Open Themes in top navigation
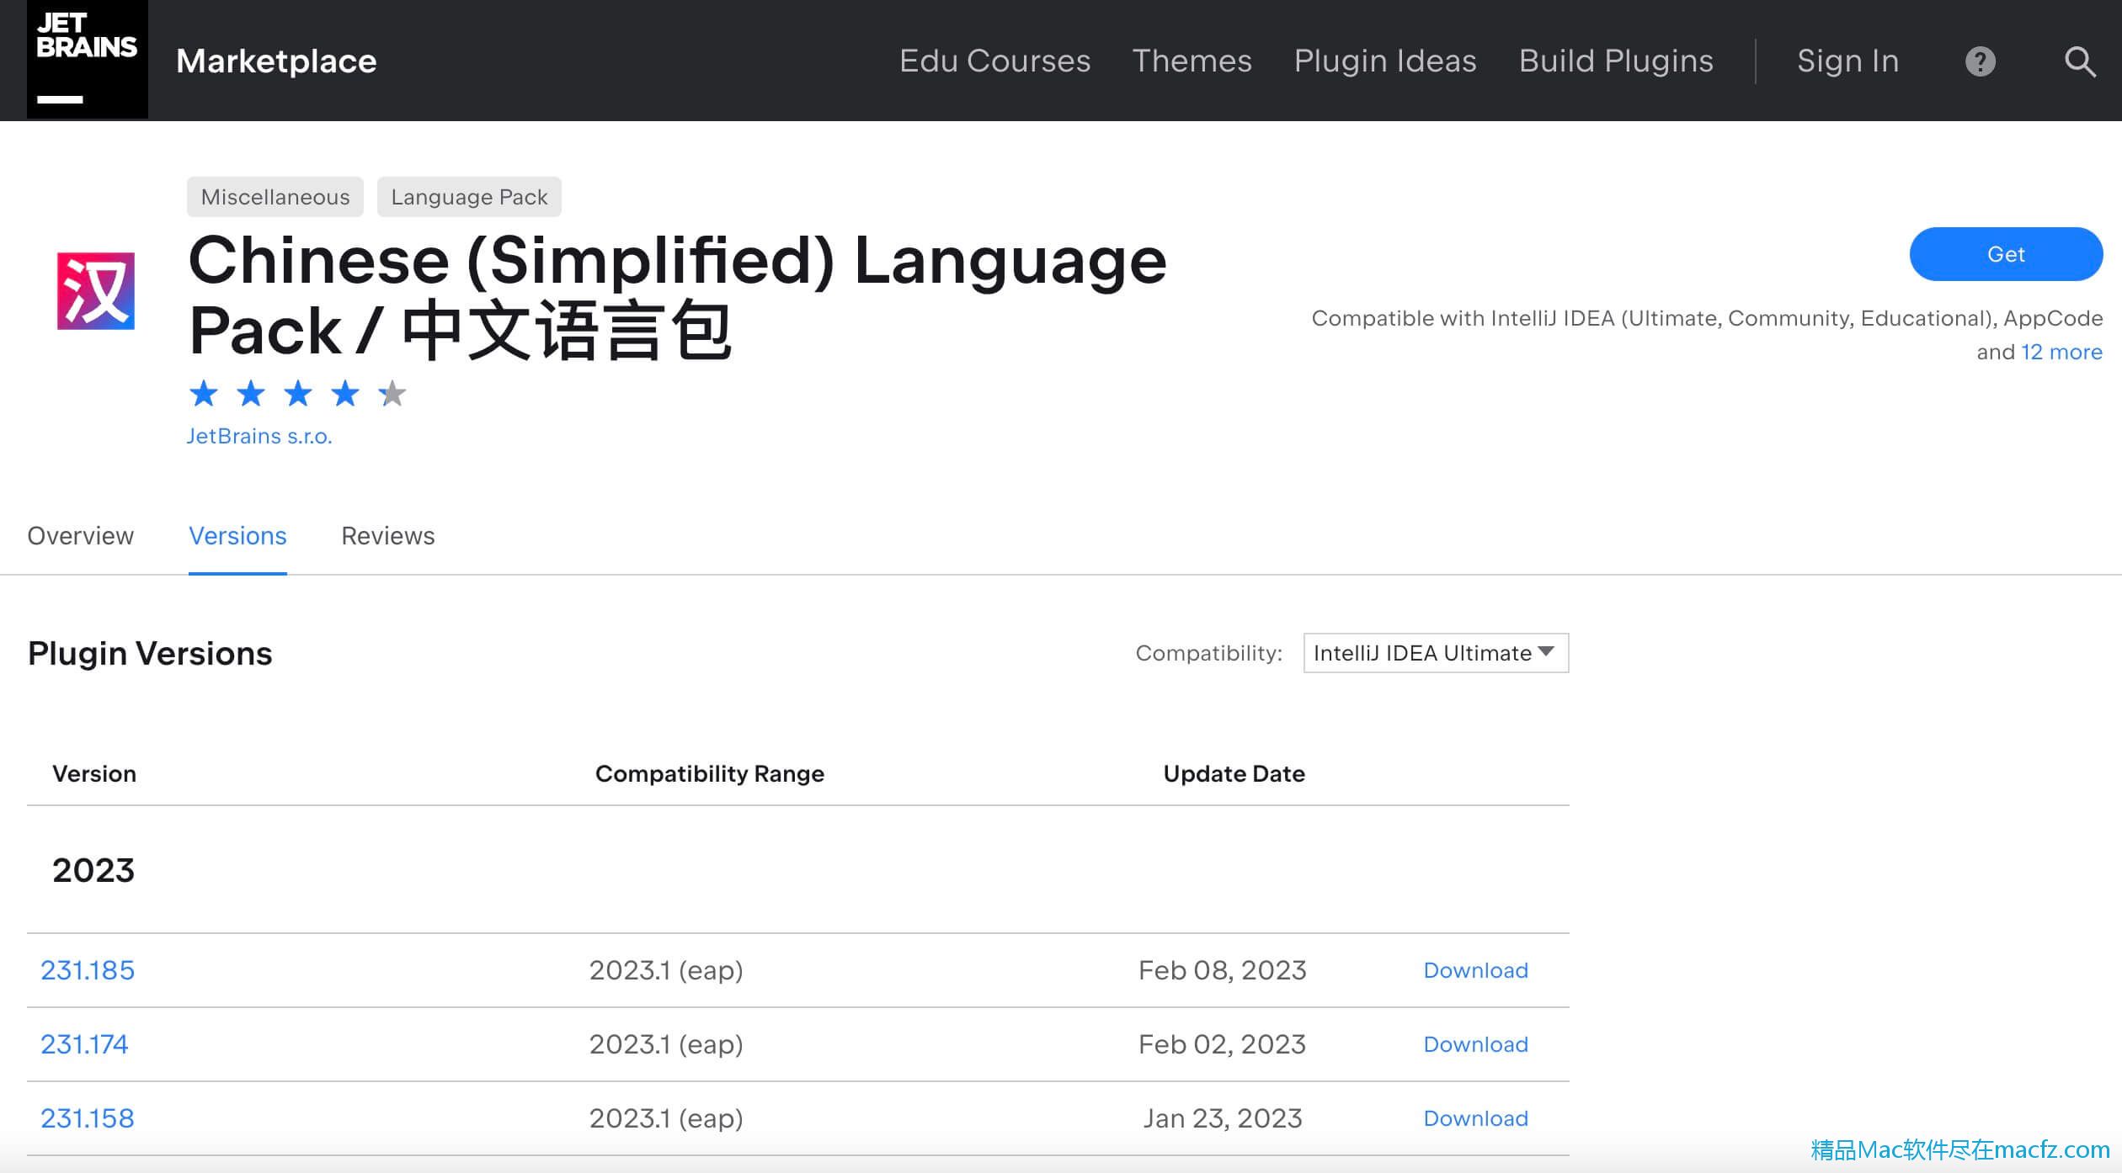The width and height of the screenshot is (2122, 1173). tap(1192, 61)
